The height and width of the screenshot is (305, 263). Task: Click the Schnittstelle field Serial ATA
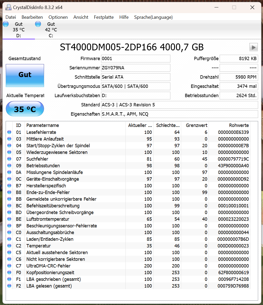pyautogui.click(x=135, y=77)
